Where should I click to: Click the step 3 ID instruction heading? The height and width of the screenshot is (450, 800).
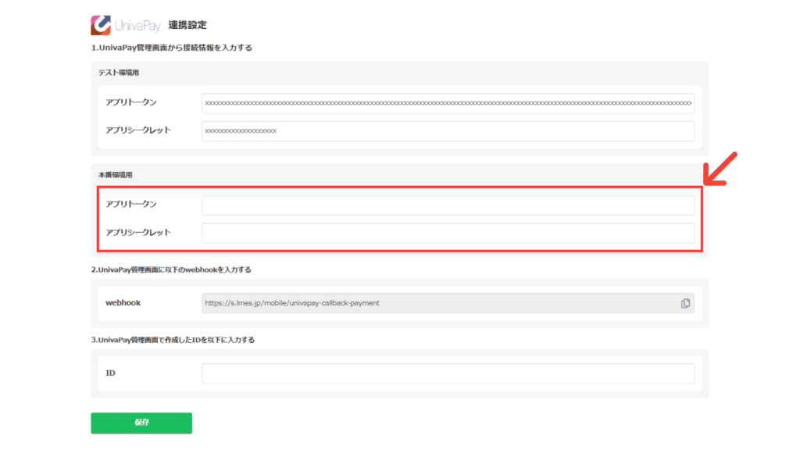[173, 340]
